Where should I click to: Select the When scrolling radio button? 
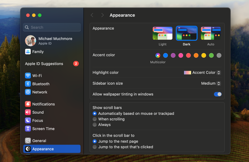click(95, 119)
